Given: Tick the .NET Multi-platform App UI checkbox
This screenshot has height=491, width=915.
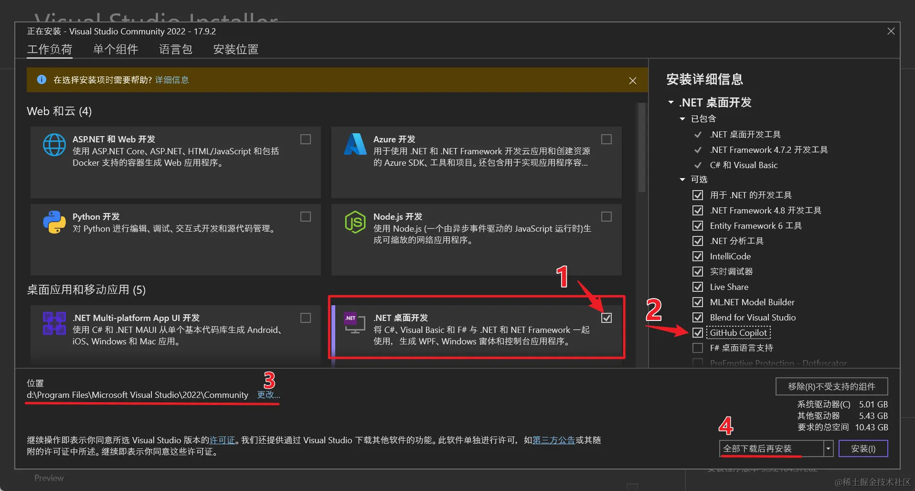Looking at the screenshot, I should pos(306,318).
